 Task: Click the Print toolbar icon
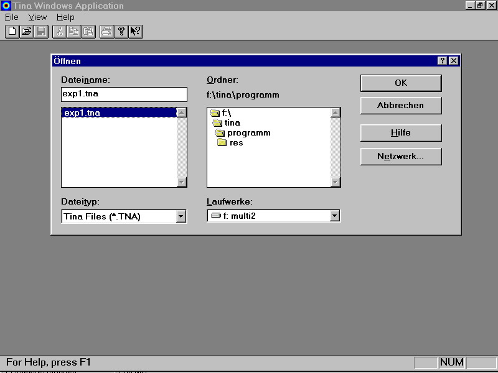click(x=106, y=31)
